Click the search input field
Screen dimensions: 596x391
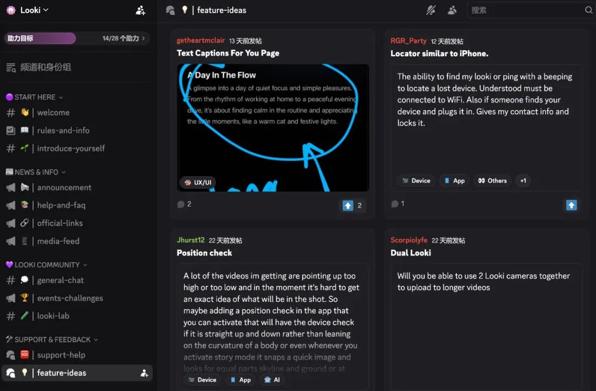524,10
